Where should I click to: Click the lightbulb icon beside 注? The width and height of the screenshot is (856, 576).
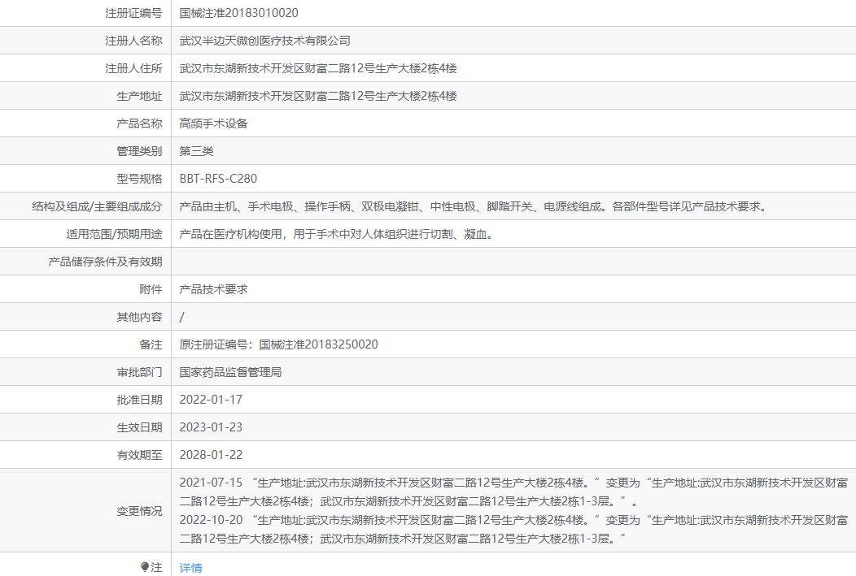pos(145,567)
